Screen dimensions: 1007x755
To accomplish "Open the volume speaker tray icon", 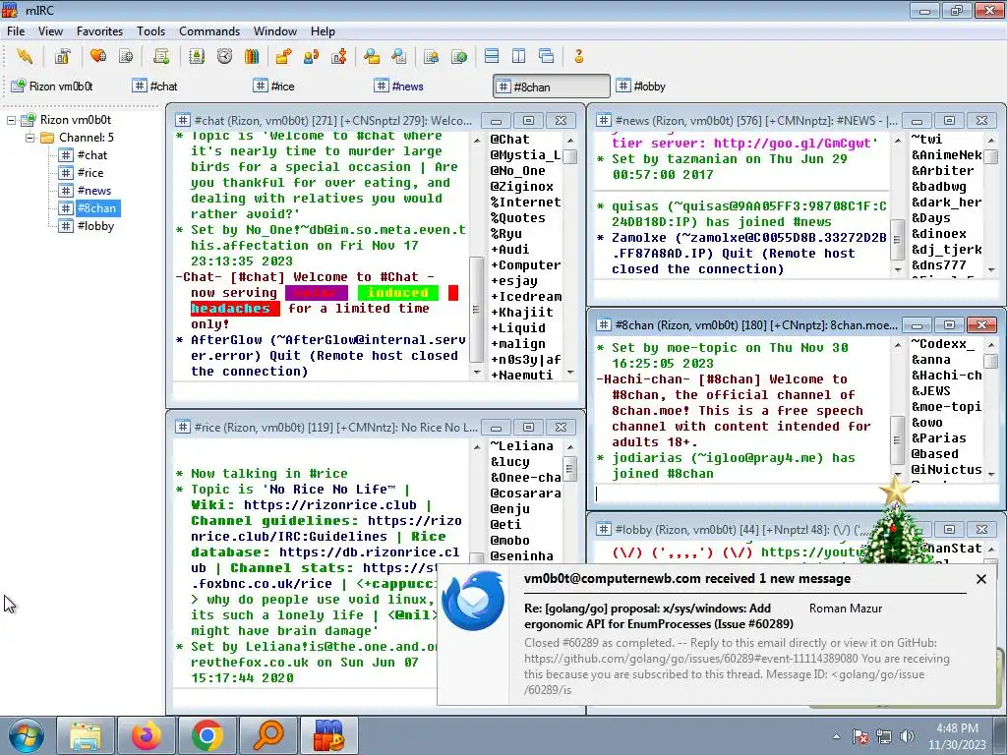I will tap(908, 736).
